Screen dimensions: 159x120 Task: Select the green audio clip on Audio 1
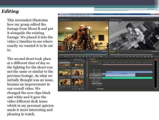127,78
